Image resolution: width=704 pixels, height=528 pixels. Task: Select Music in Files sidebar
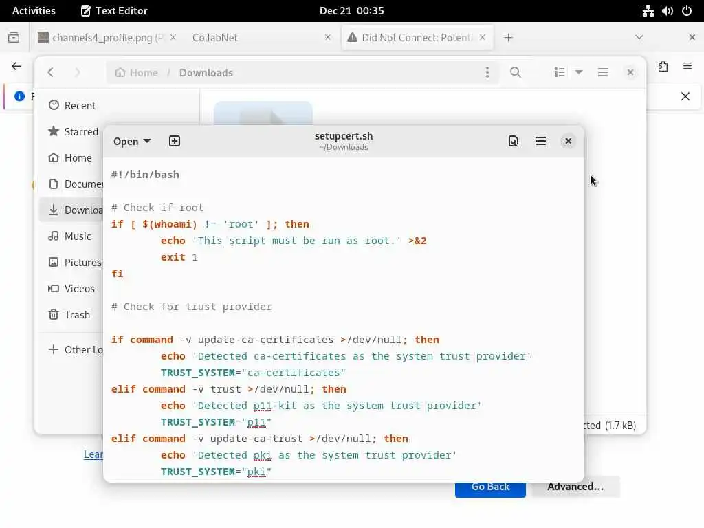click(x=71, y=236)
